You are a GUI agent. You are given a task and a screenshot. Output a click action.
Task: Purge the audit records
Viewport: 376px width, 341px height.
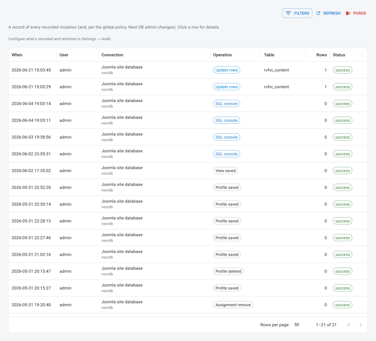(356, 13)
